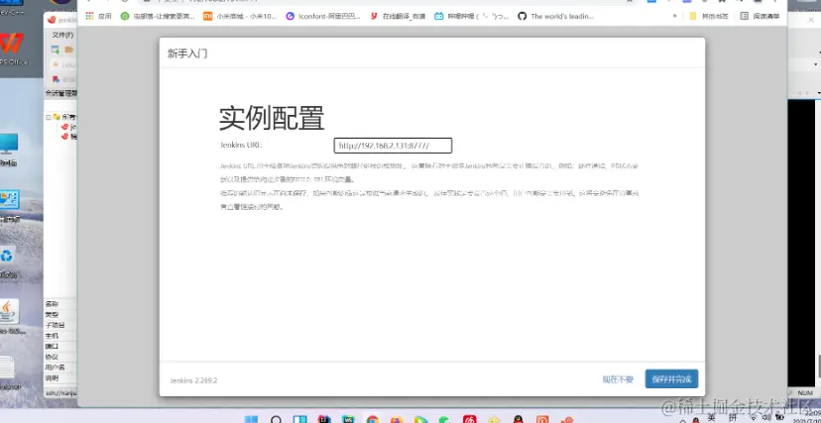Open the 小米商城 bookmark
The image size is (821, 423).
[240, 16]
